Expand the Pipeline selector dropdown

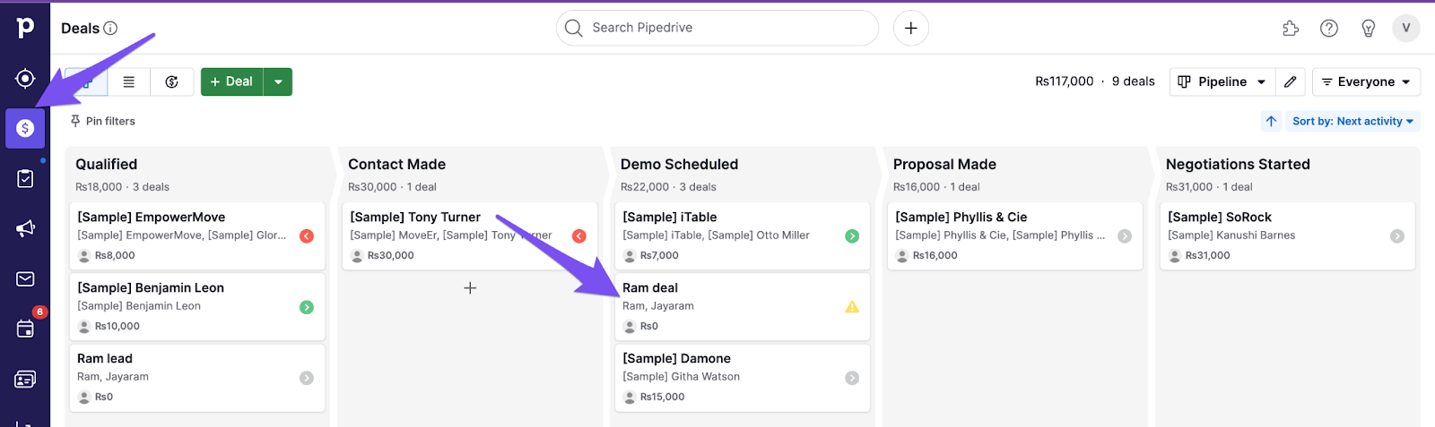pyautogui.click(x=1222, y=81)
